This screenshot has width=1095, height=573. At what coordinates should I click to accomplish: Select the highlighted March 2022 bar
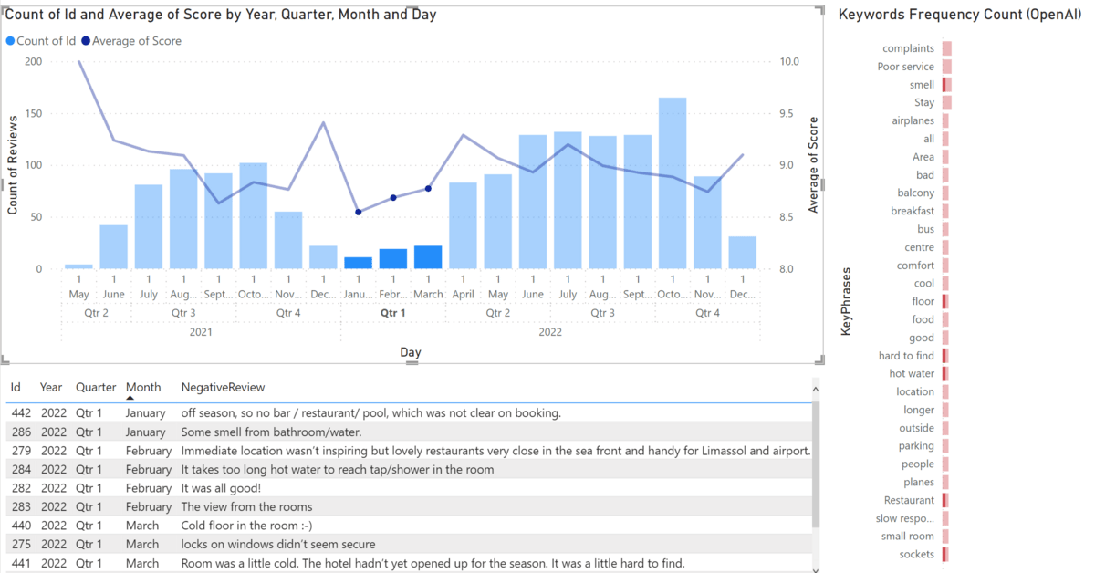pyautogui.click(x=428, y=257)
